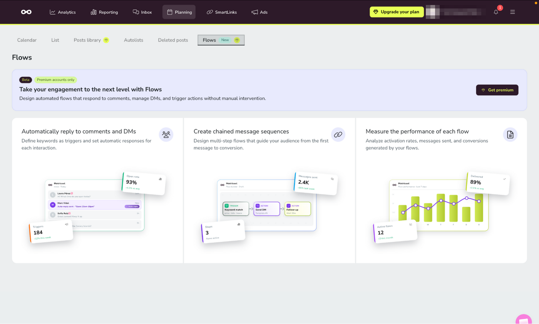Click the people icon on the auto-reply card

coord(166,135)
